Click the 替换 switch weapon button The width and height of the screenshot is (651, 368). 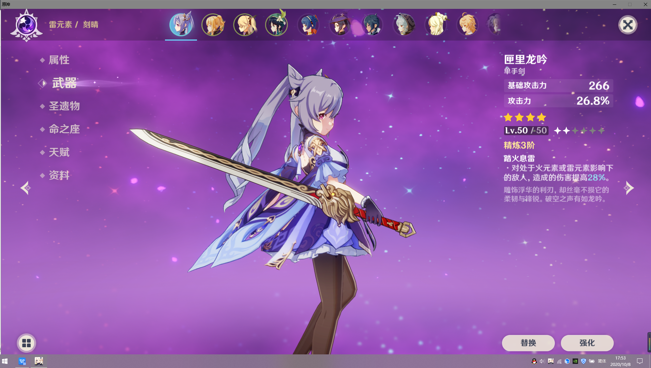tap(528, 343)
